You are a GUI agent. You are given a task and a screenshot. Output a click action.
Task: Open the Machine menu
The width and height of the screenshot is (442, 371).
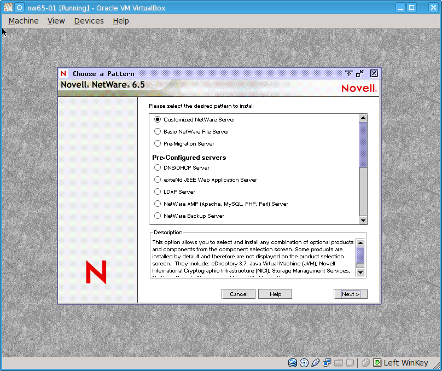pos(24,21)
